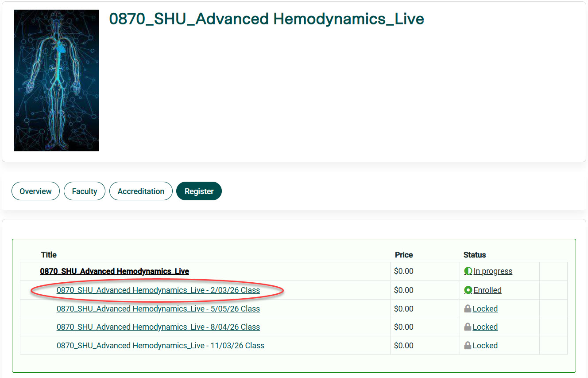This screenshot has height=378, width=588.
Task: Click the green Enrolled status dot
Action: tap(468, 290)
